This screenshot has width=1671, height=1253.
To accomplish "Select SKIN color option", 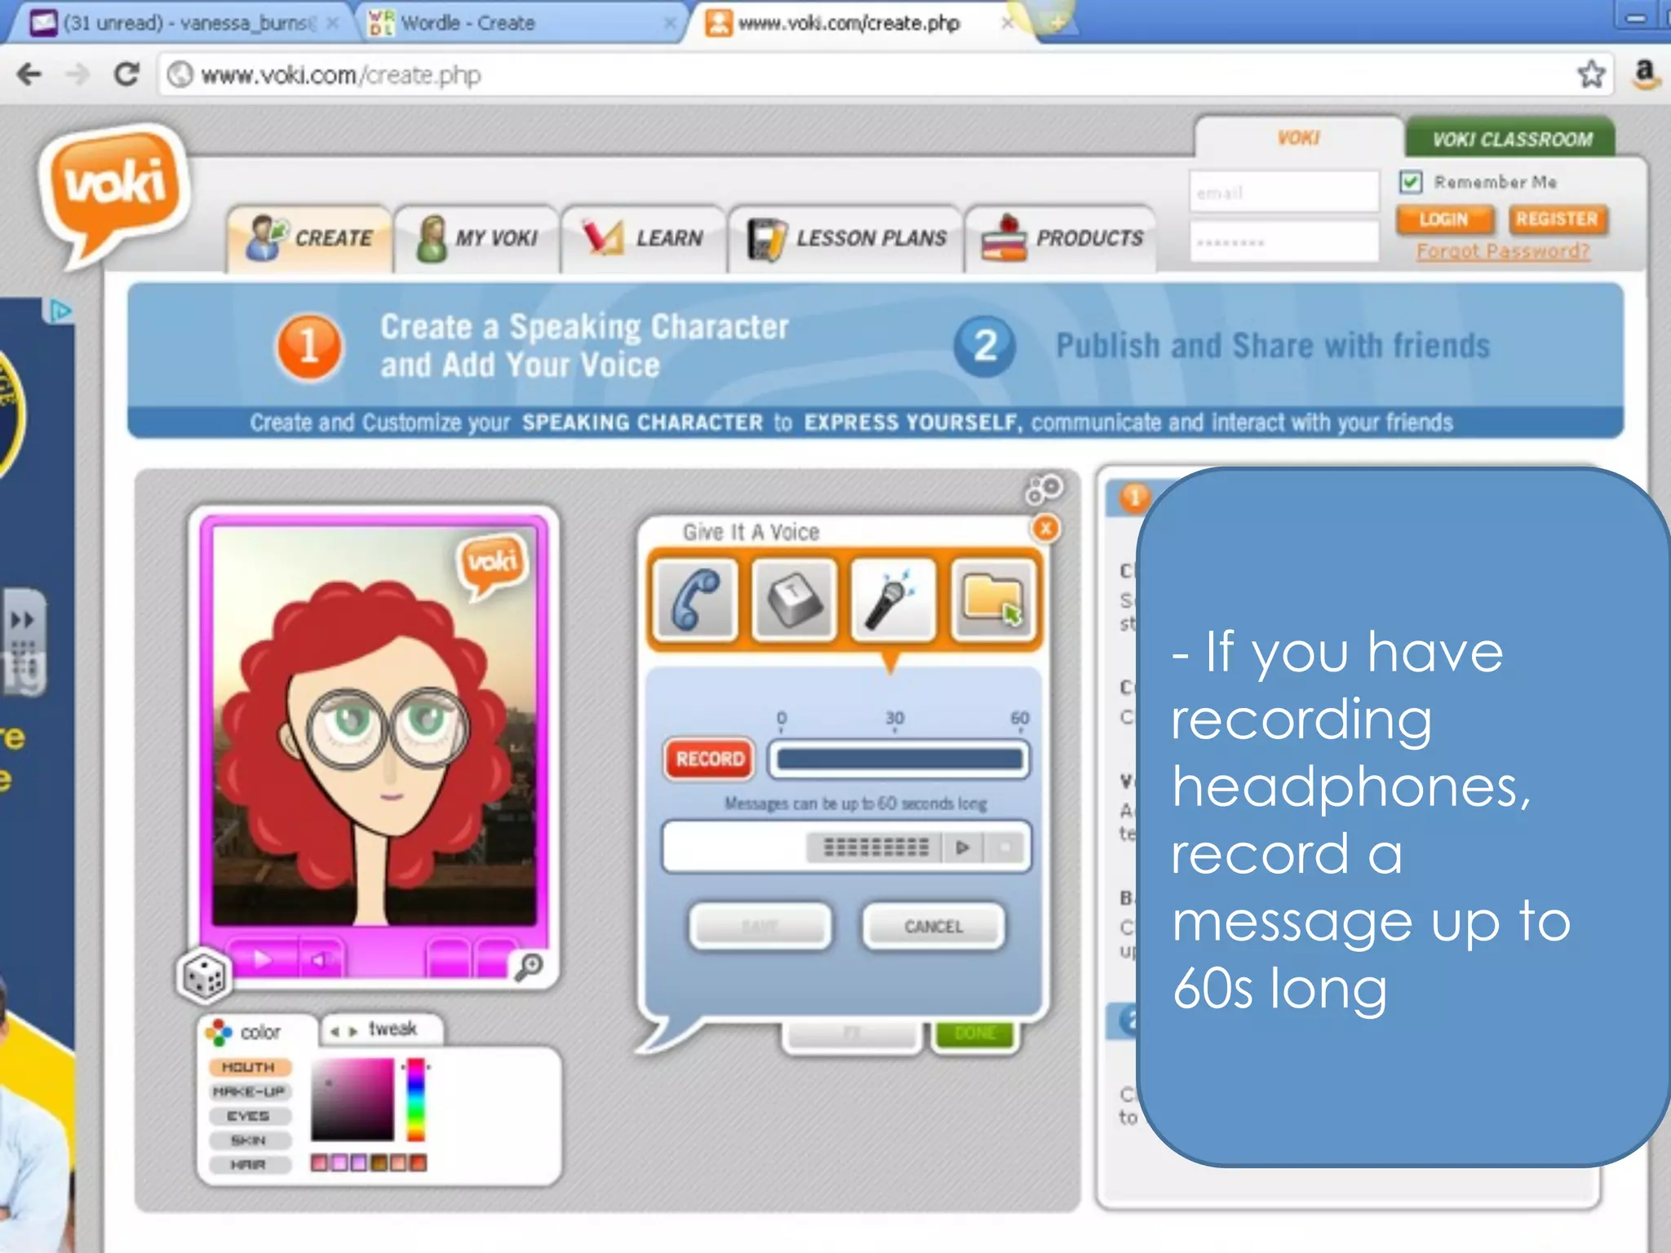I will click(x=249, y=1140).
